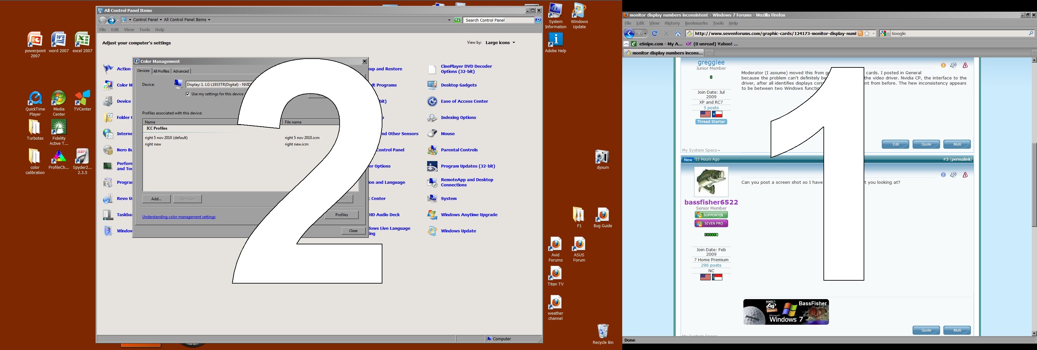The width and height of the screenshot is (1037, 350).
Task: Open Avid Forums desktop shortcut
Action: (x=555, y=249)
